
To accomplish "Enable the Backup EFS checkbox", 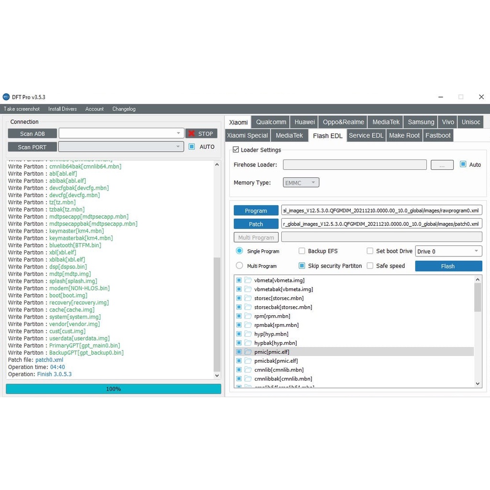I will 302,251.
